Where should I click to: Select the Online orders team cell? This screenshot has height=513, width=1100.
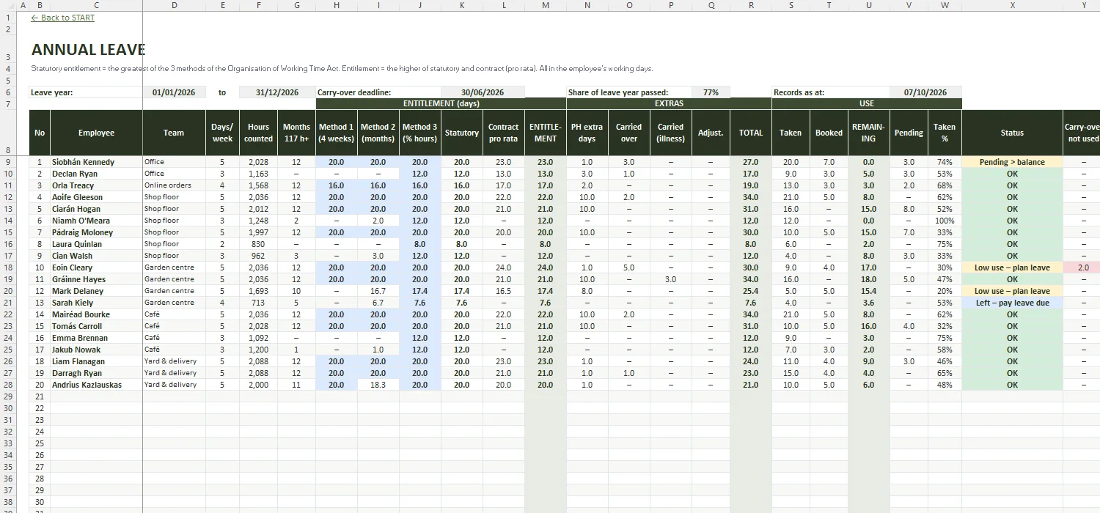click(x=174, y=185)
